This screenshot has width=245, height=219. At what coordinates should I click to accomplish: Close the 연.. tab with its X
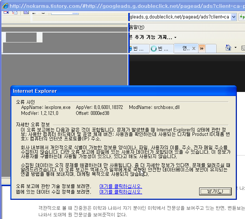(x=194, y=48)
